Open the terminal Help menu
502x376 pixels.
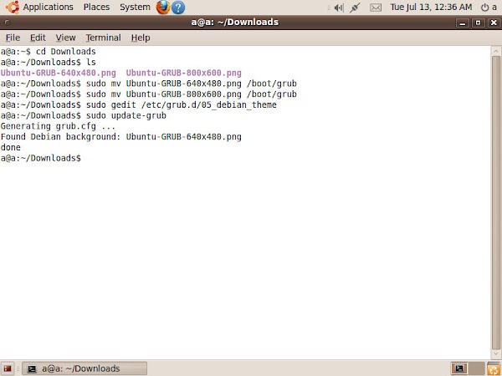pos(141,38)
